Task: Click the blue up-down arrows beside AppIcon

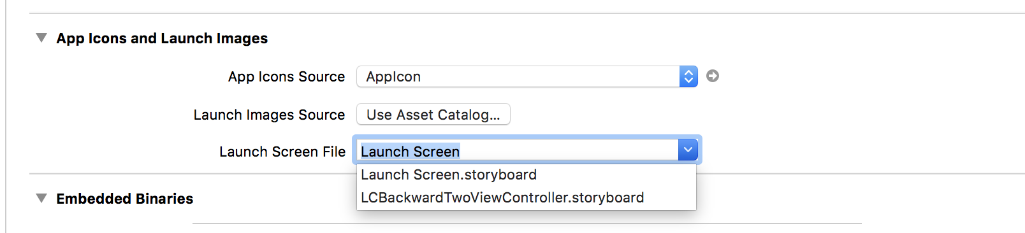Action: click(688, 76)
